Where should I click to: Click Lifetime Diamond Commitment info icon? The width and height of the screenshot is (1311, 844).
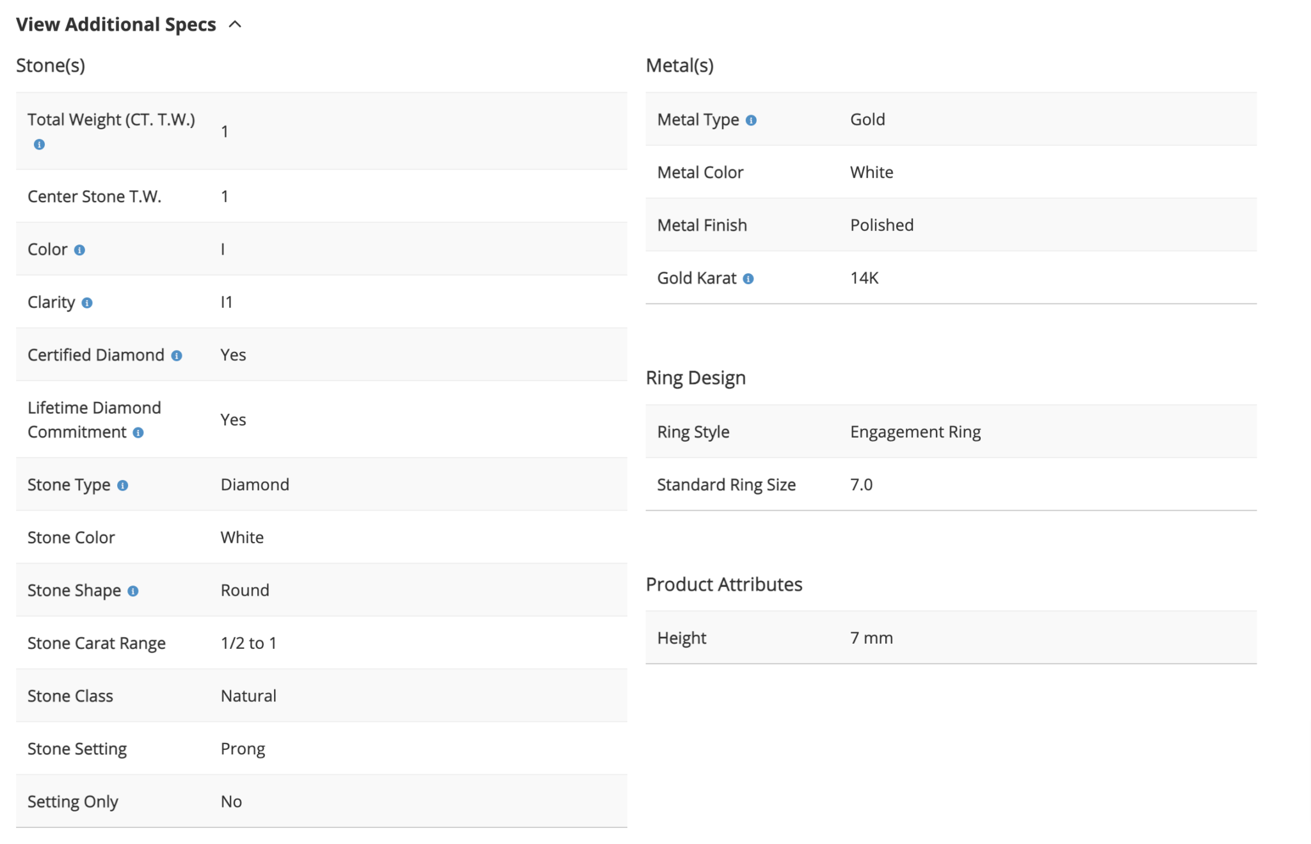pyautogui.click(x=138, y=433)
